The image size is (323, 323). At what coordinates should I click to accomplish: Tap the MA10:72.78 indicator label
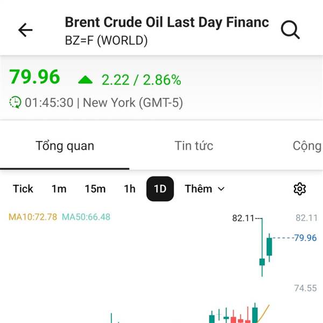click(32, 217)
